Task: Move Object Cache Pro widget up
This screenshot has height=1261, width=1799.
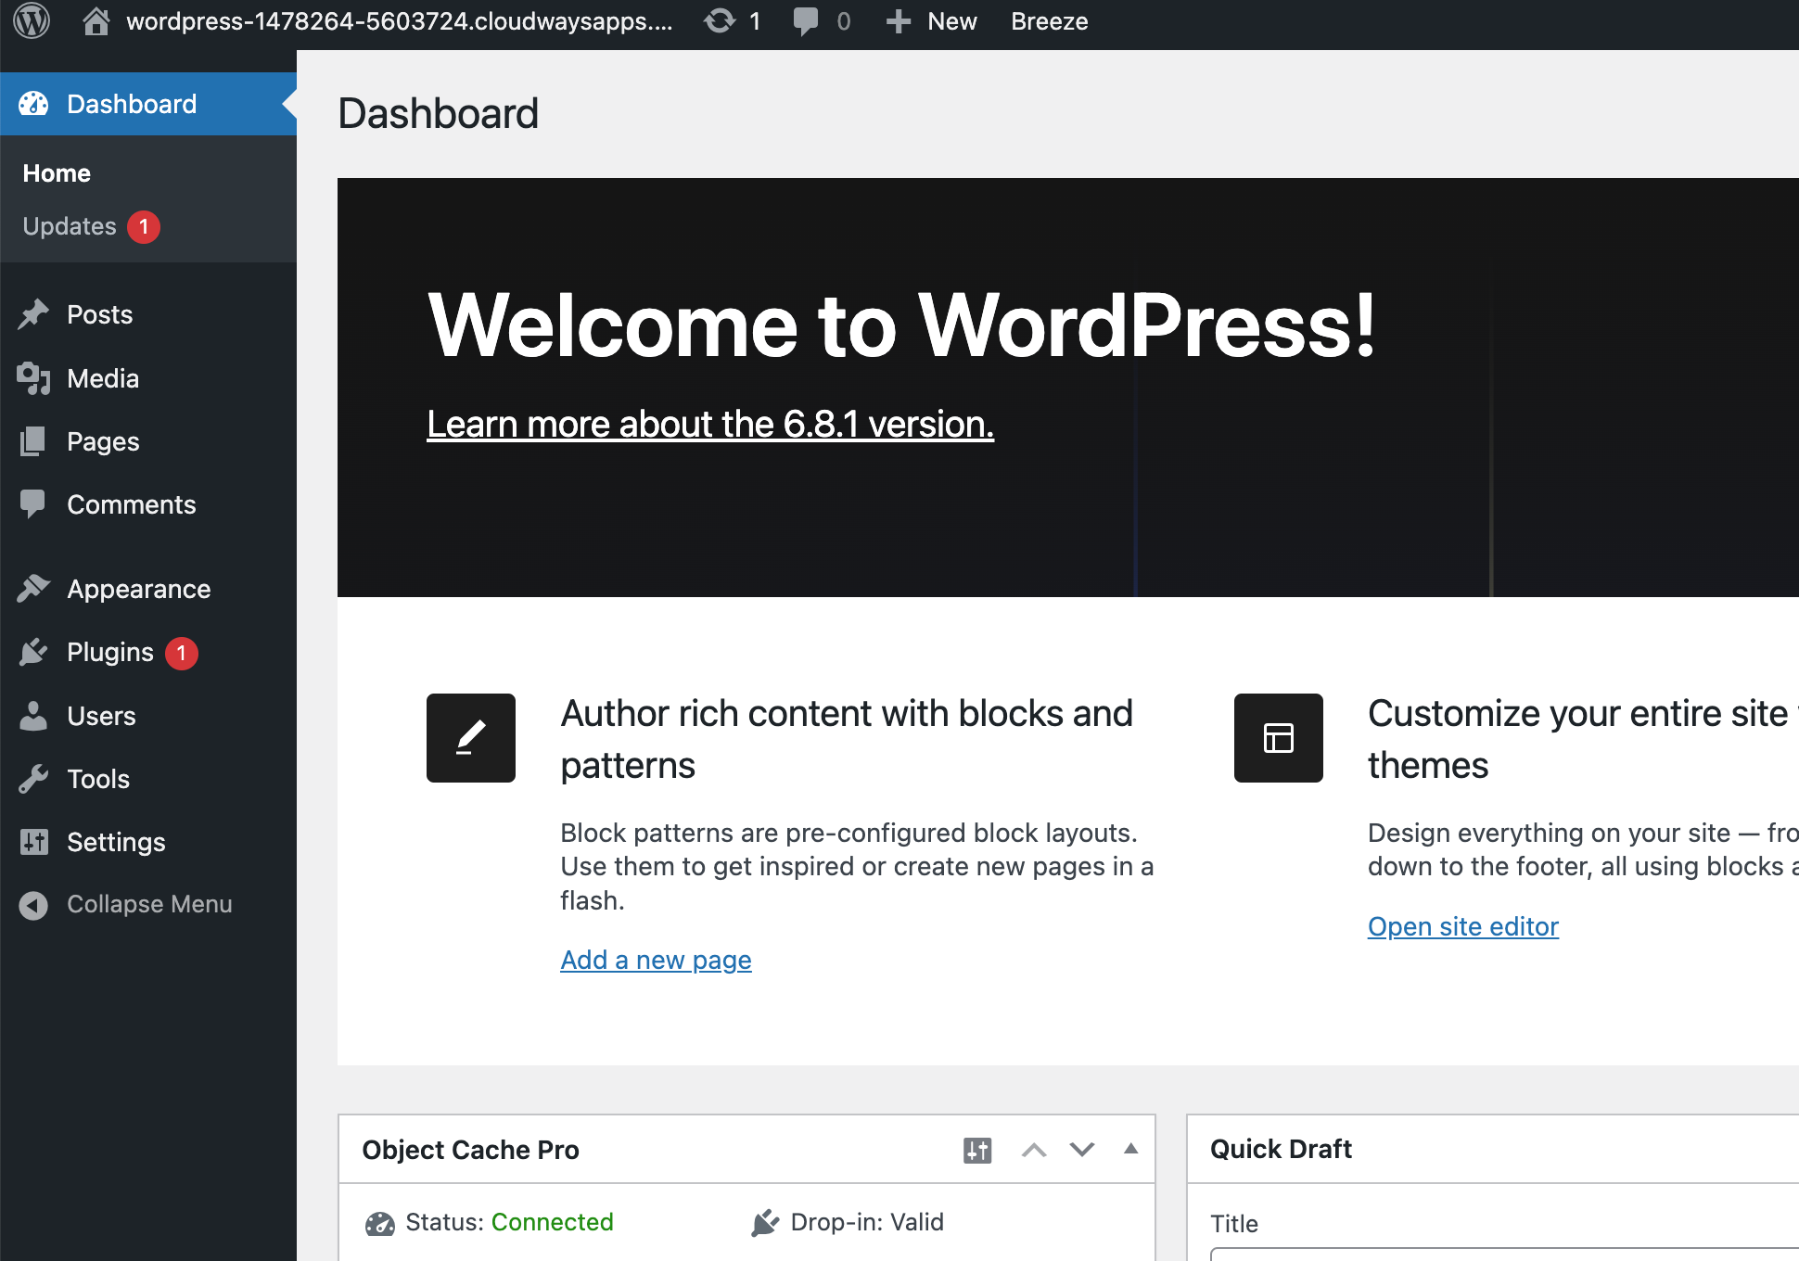Action: coord(1034,1150)
